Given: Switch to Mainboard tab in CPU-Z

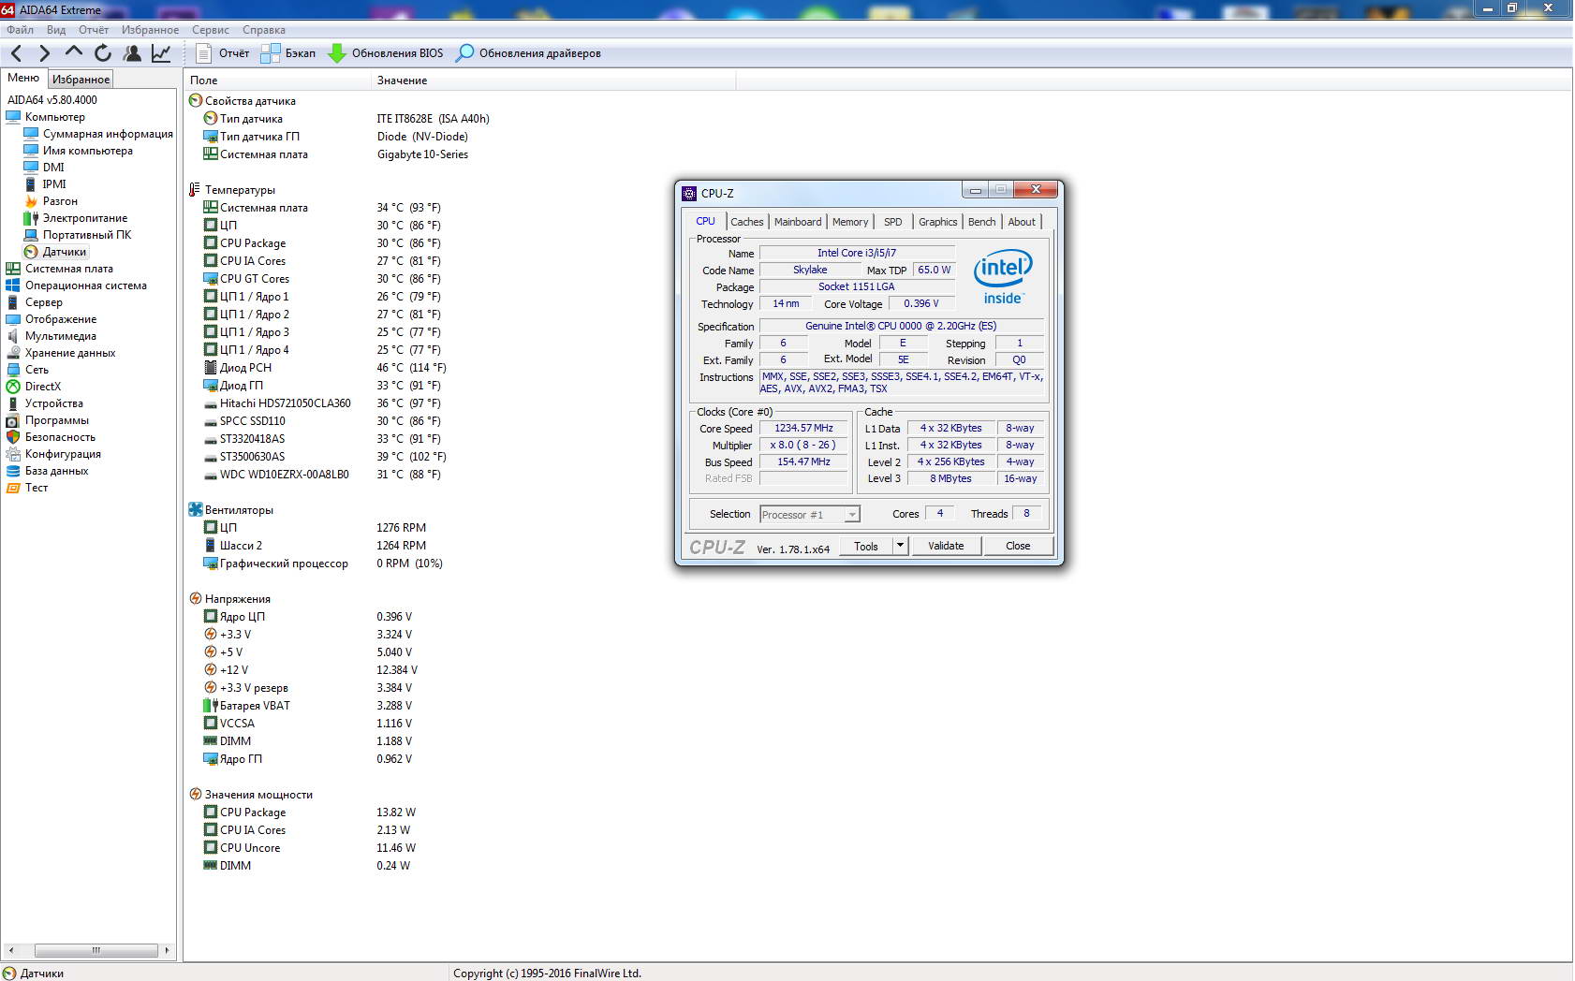Looking at the screenshot, I should 798,222.
